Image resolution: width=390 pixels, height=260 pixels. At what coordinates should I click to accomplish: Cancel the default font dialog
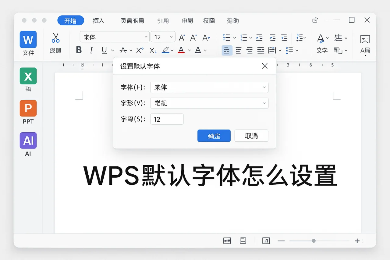[x=251, y=136]
